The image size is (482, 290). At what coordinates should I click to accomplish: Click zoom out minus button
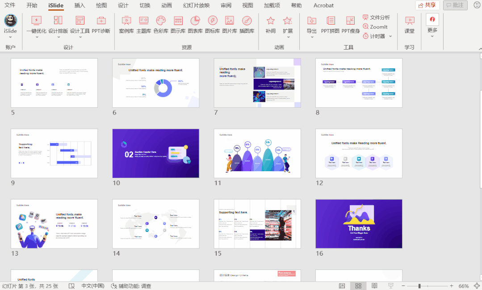click(403, 286)
